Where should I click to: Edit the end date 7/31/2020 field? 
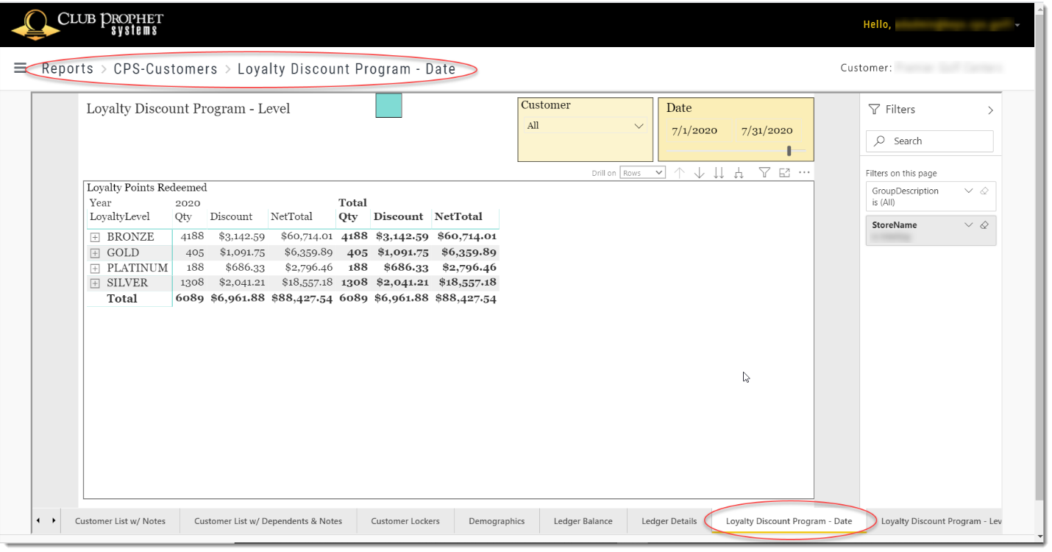click(767, 130)
